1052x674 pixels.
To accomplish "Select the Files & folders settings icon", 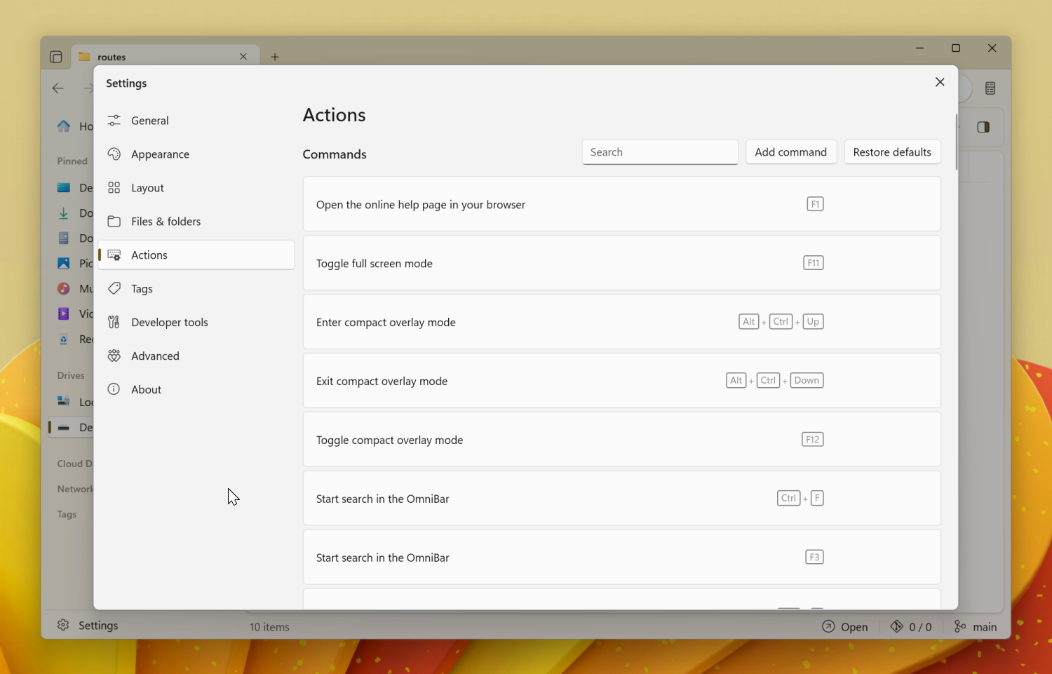I will [114, 221].
